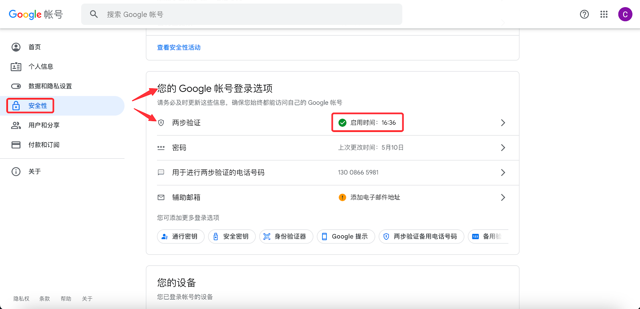Viewport: 640px width, 309px height.
Task: Open the 隐私权 footer link
Action: click(22, 299)
